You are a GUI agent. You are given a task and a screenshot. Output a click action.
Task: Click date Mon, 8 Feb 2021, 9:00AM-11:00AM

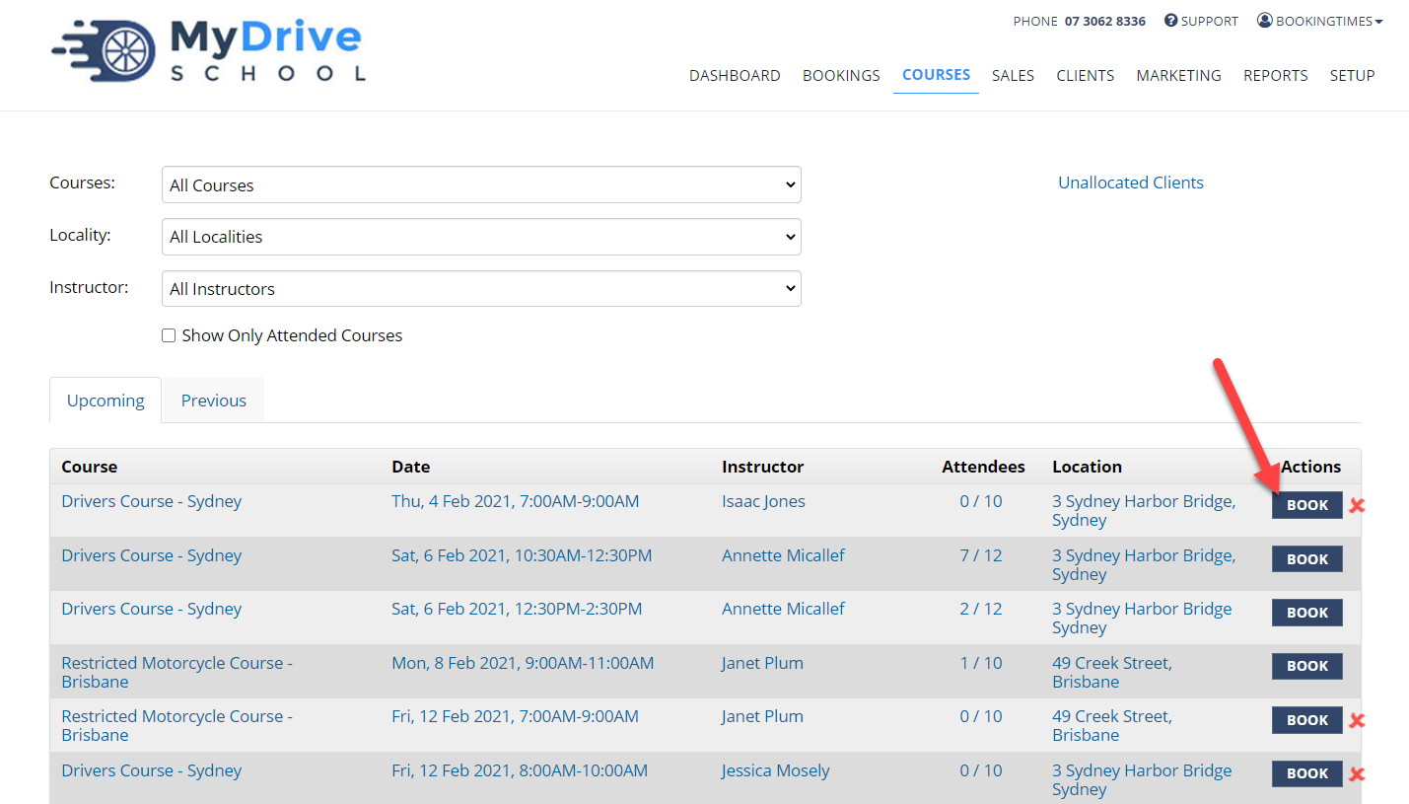click(523, 663)
